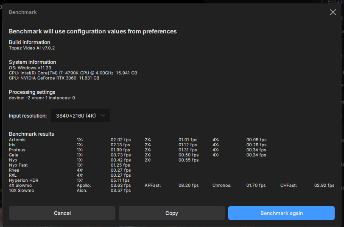344x227 pixels.
Task: Select the Nyx Fast model label
Action: pos(18,165)
